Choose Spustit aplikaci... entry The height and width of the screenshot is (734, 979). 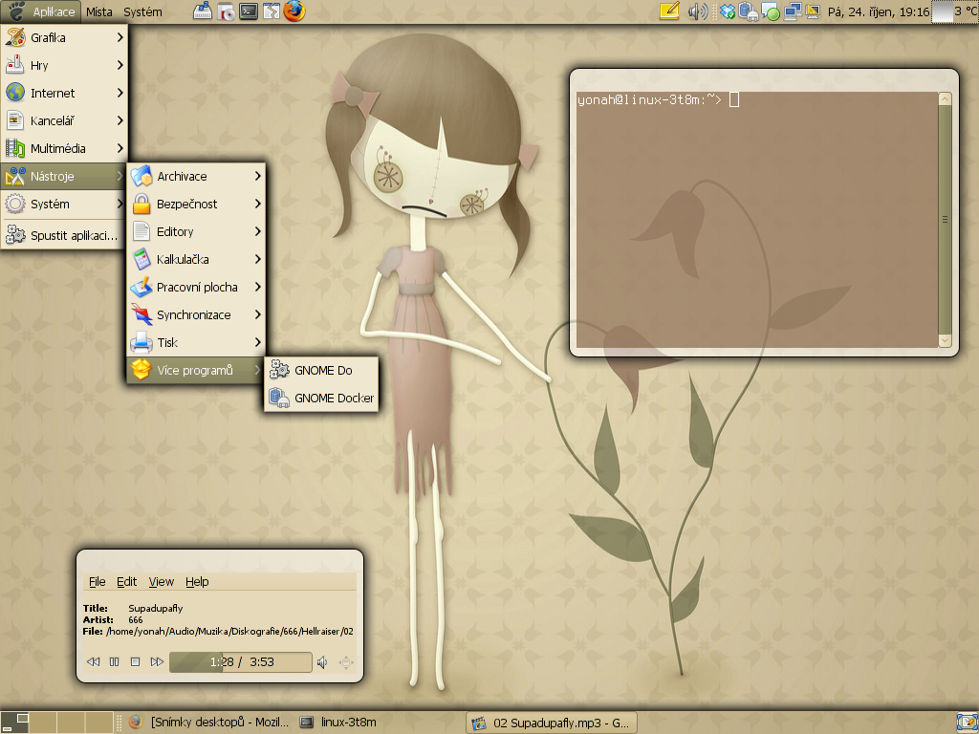tap(64, 235)
